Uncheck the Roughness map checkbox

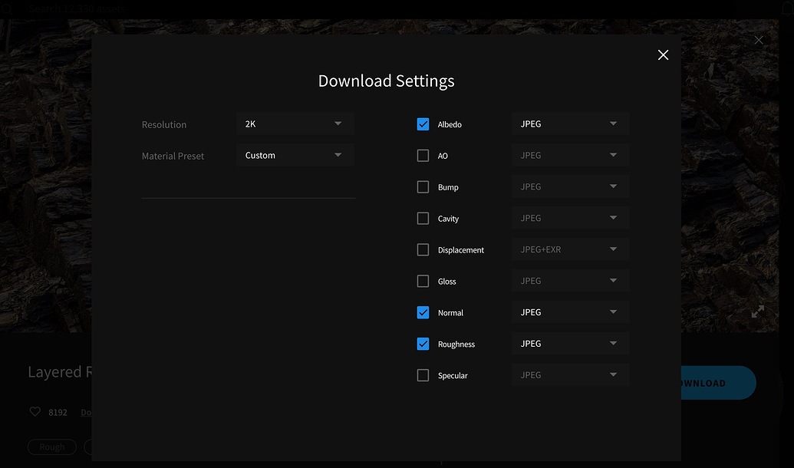pyautogui.click(x=423, y=344)
